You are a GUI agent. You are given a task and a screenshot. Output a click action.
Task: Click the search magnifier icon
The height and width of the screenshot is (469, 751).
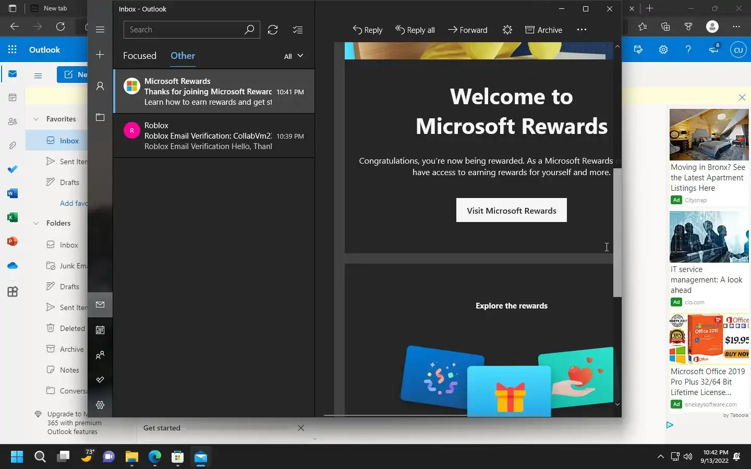point(249,30)
